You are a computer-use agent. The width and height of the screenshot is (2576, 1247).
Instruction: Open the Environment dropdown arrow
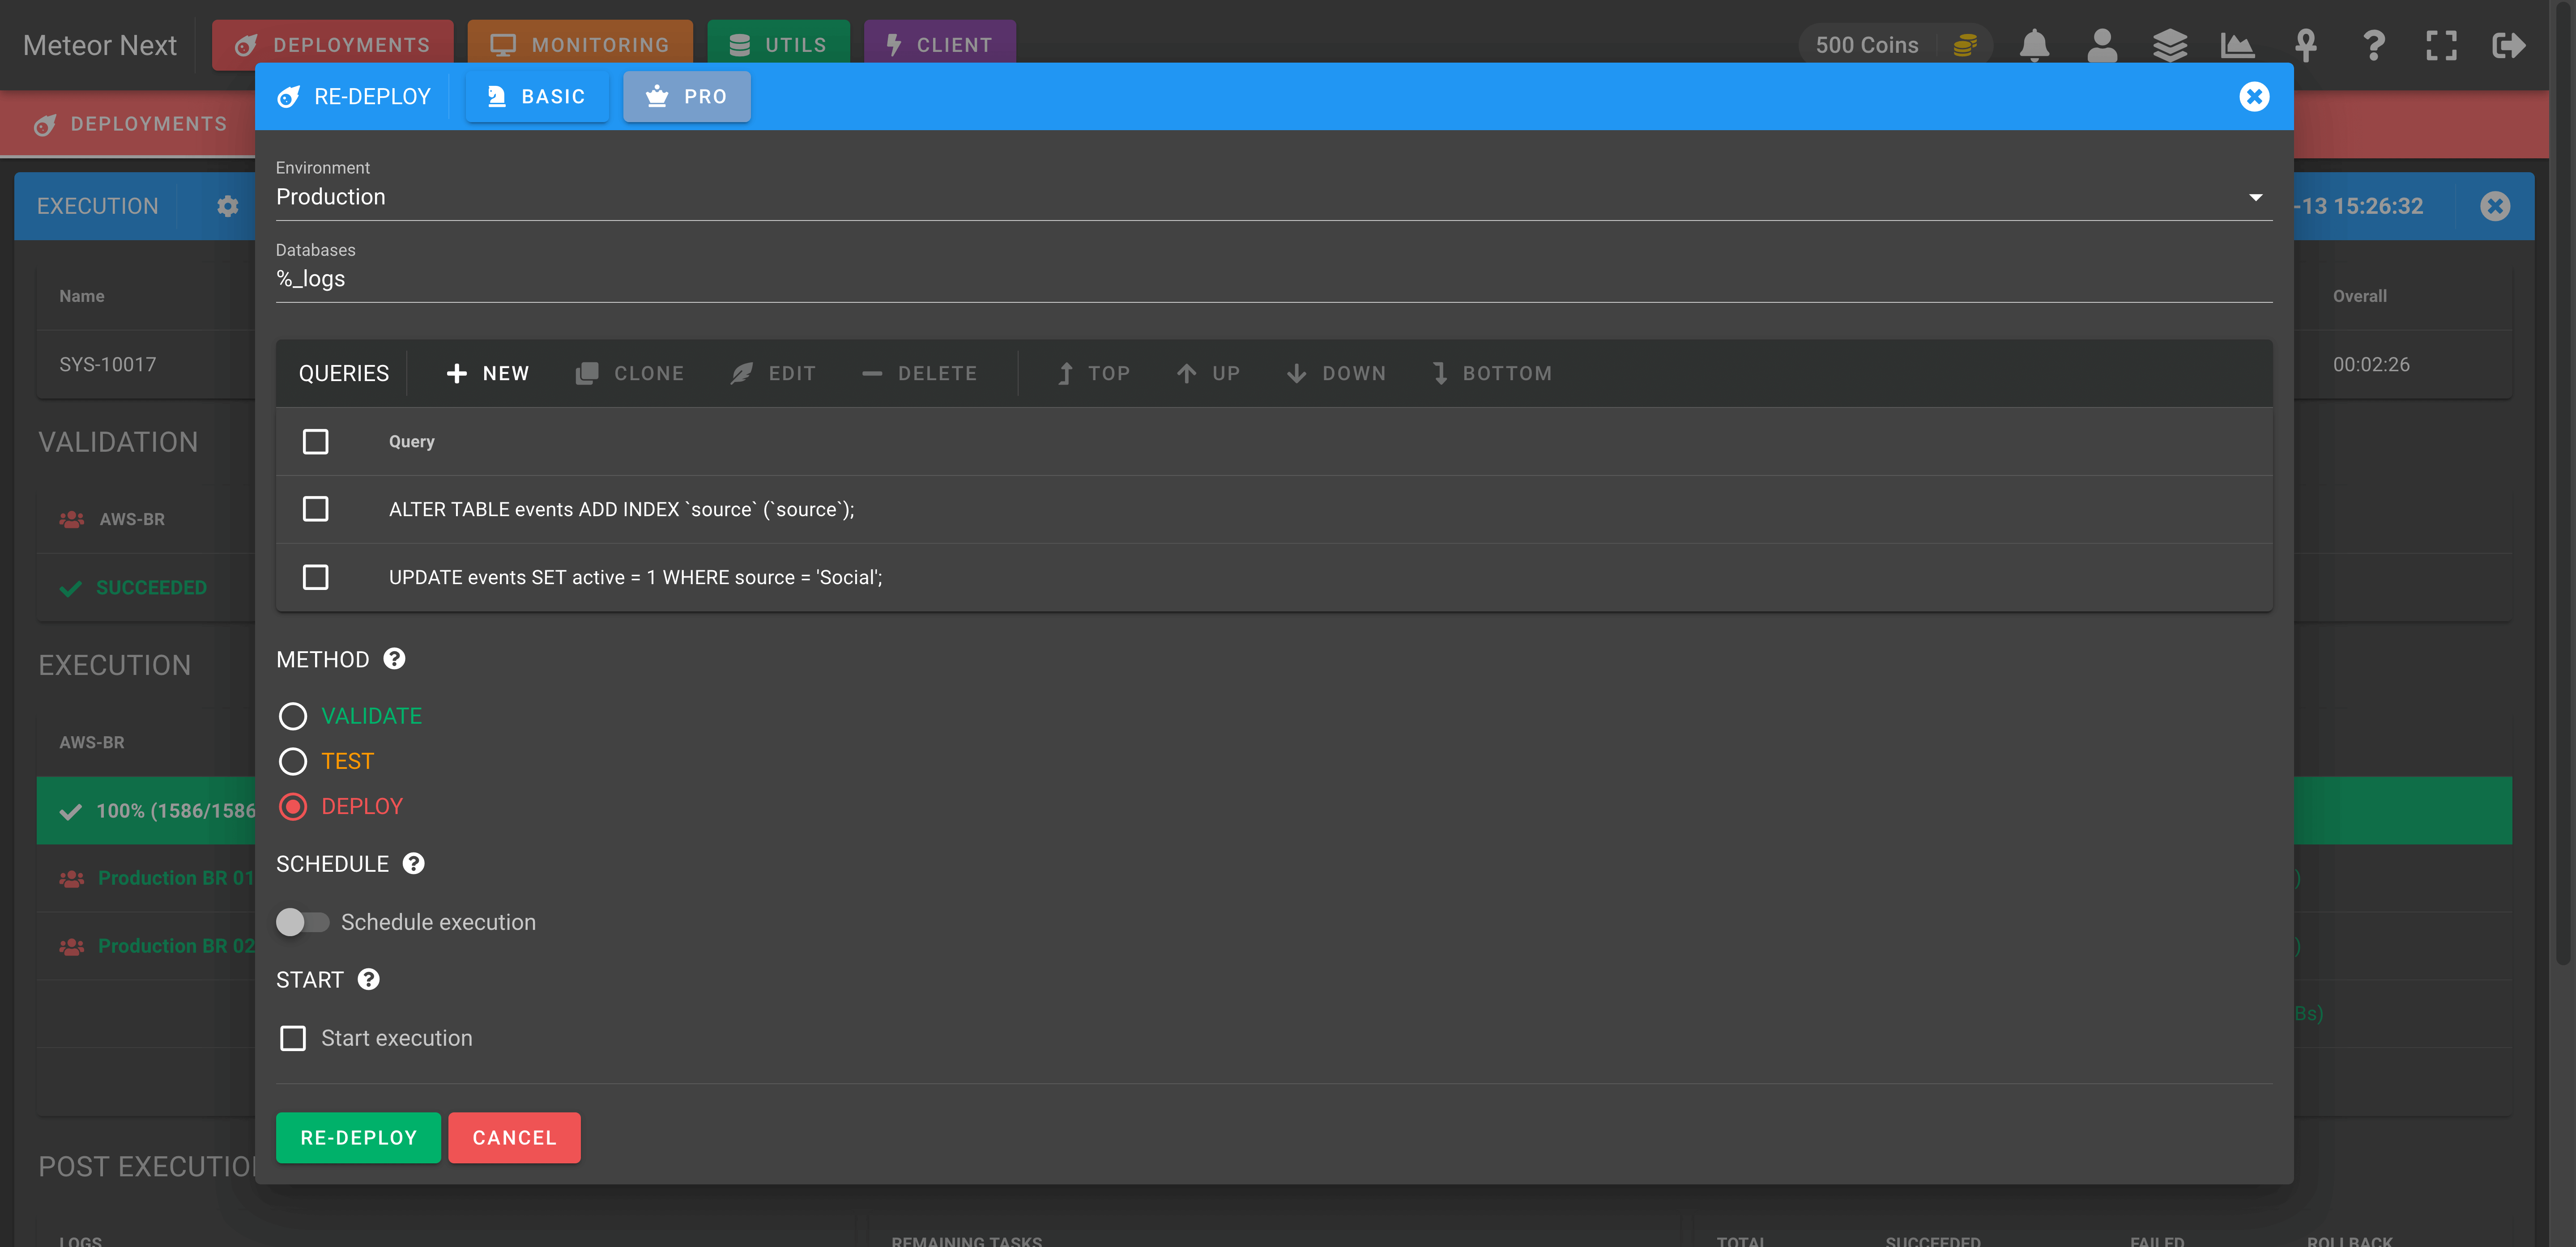(2255, 197)
